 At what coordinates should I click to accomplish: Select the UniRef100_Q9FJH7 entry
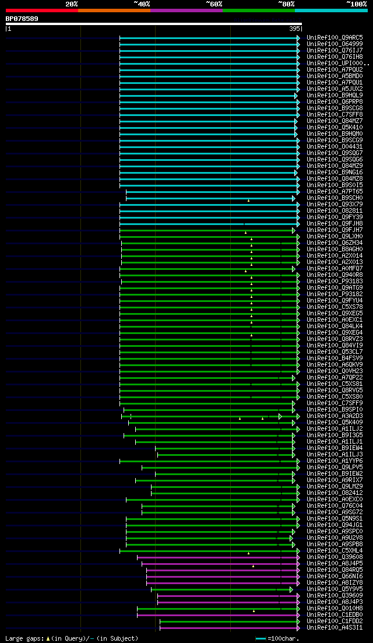pos(335,230)
